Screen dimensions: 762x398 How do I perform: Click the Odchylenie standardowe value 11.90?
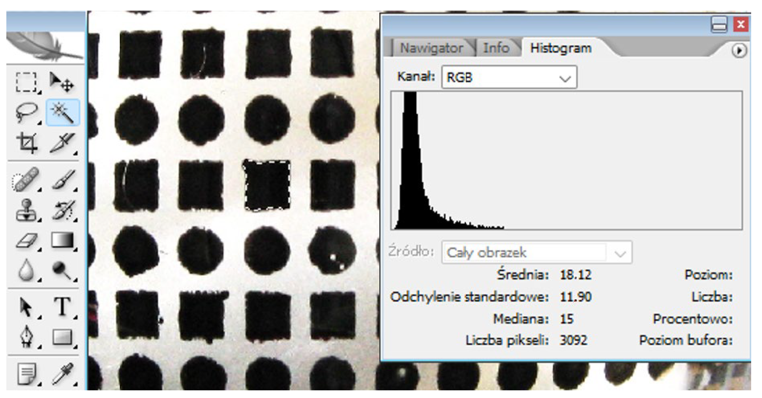pos(575,297)
